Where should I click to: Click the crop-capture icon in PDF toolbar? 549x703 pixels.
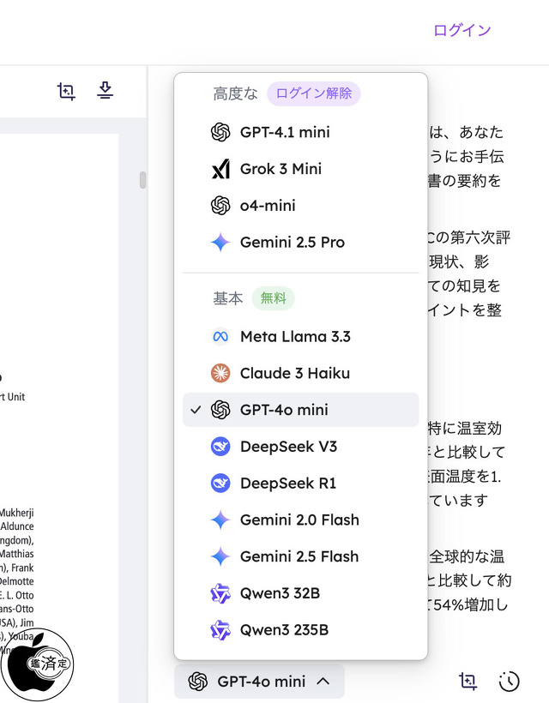point(66,92)
